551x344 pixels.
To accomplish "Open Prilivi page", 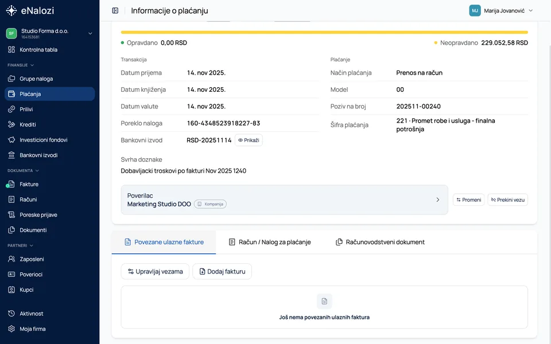I will coord(49,109).
